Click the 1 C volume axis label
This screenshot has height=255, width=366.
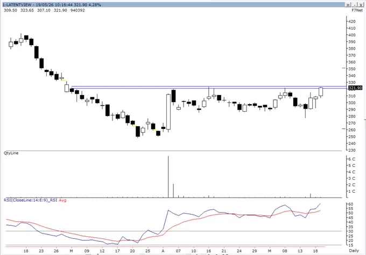point(352,192)
